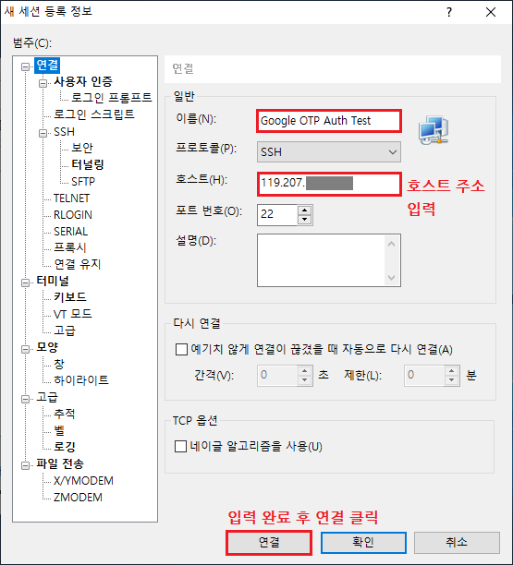Enable auto reconnect on unexpected disconnect
Viewport: 513px width, 565px height.
click(x=181, y=349)
